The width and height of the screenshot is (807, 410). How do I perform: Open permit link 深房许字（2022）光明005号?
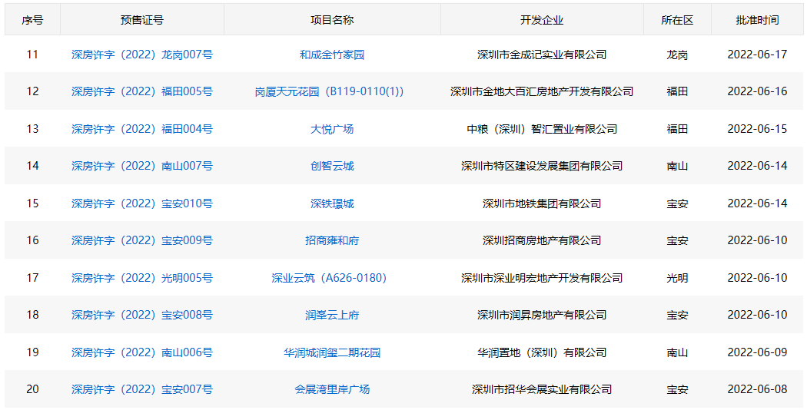click(x=142, y=278)
